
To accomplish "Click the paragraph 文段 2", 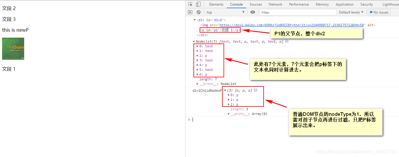I will click(9, 8).
